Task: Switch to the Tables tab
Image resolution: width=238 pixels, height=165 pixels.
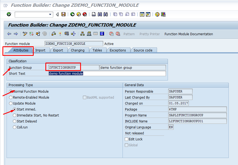Action: pos(98,50)
